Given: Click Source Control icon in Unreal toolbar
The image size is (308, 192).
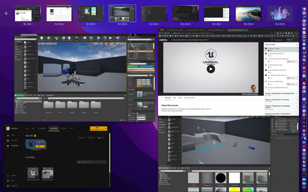Looking at the screenshot, I should (49, 38).
